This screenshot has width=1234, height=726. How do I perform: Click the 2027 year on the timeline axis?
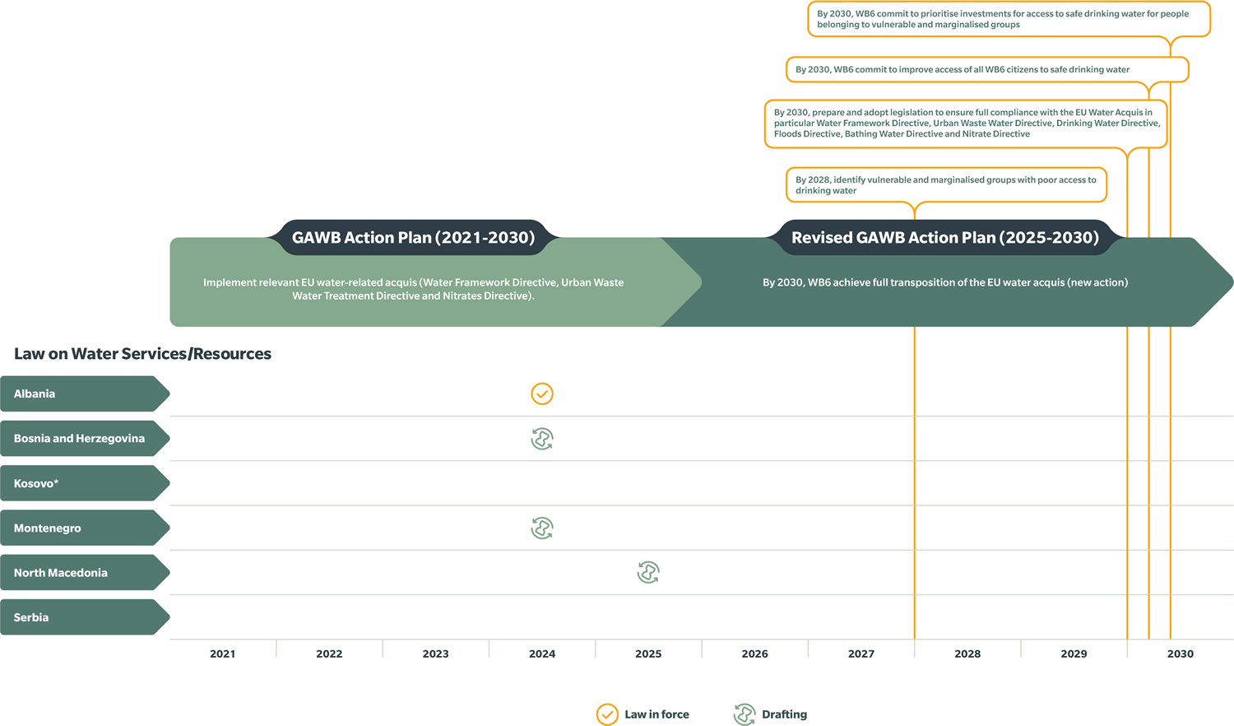861,654
